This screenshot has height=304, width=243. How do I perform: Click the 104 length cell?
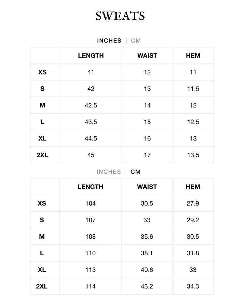pyautogui.click(x=91, y=203)
